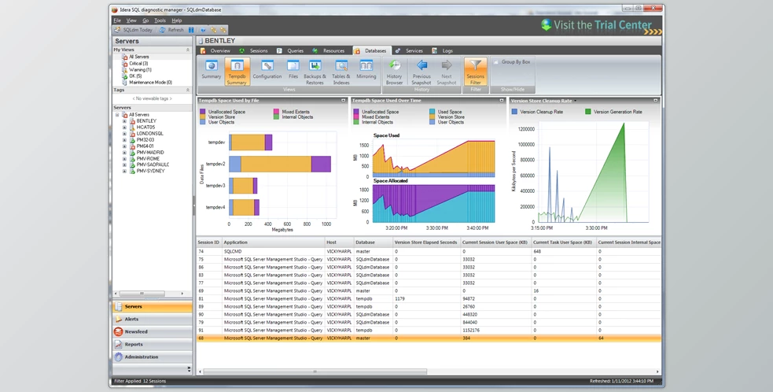Select the session 74 SQLCMD row
This screenshot has height=392, width=773.
(x=428, y=251)
